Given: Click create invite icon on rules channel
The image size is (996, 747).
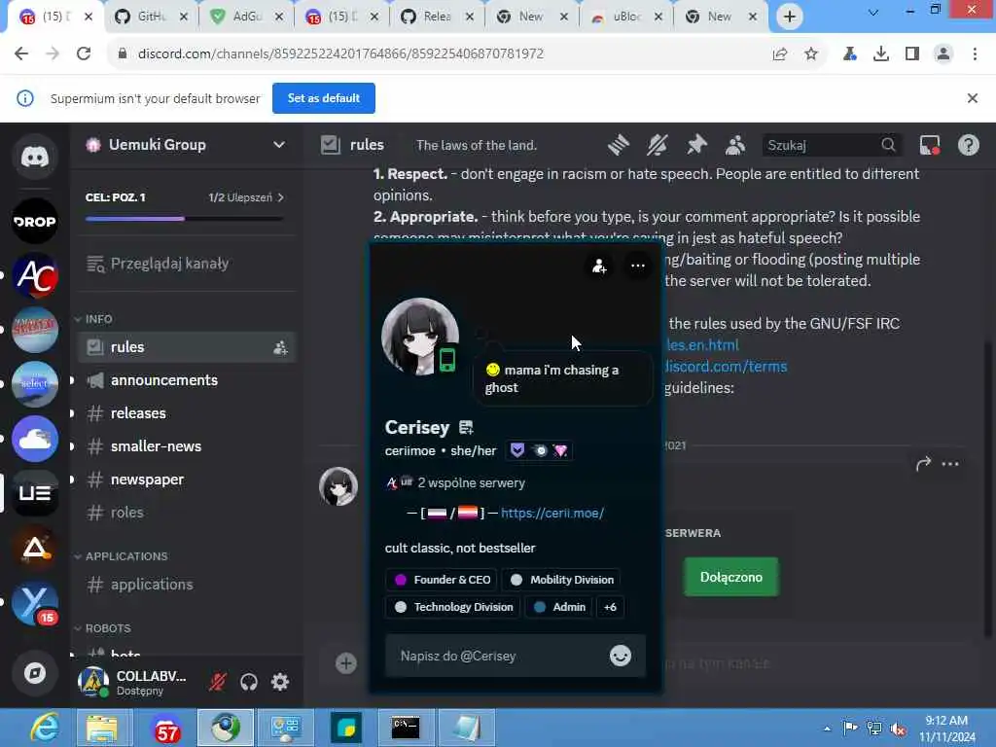Looking at the screenshot, I should 280,347.
